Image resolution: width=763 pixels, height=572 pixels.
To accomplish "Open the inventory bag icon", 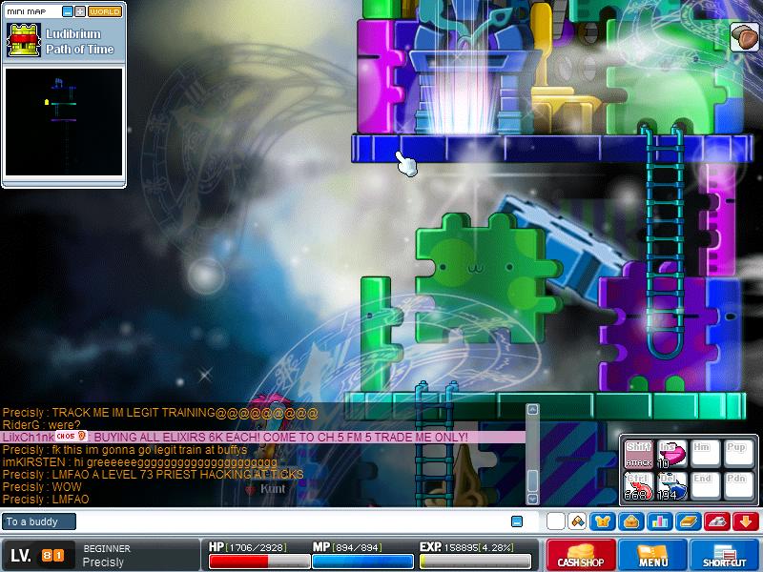I will [x=631, y=521].
